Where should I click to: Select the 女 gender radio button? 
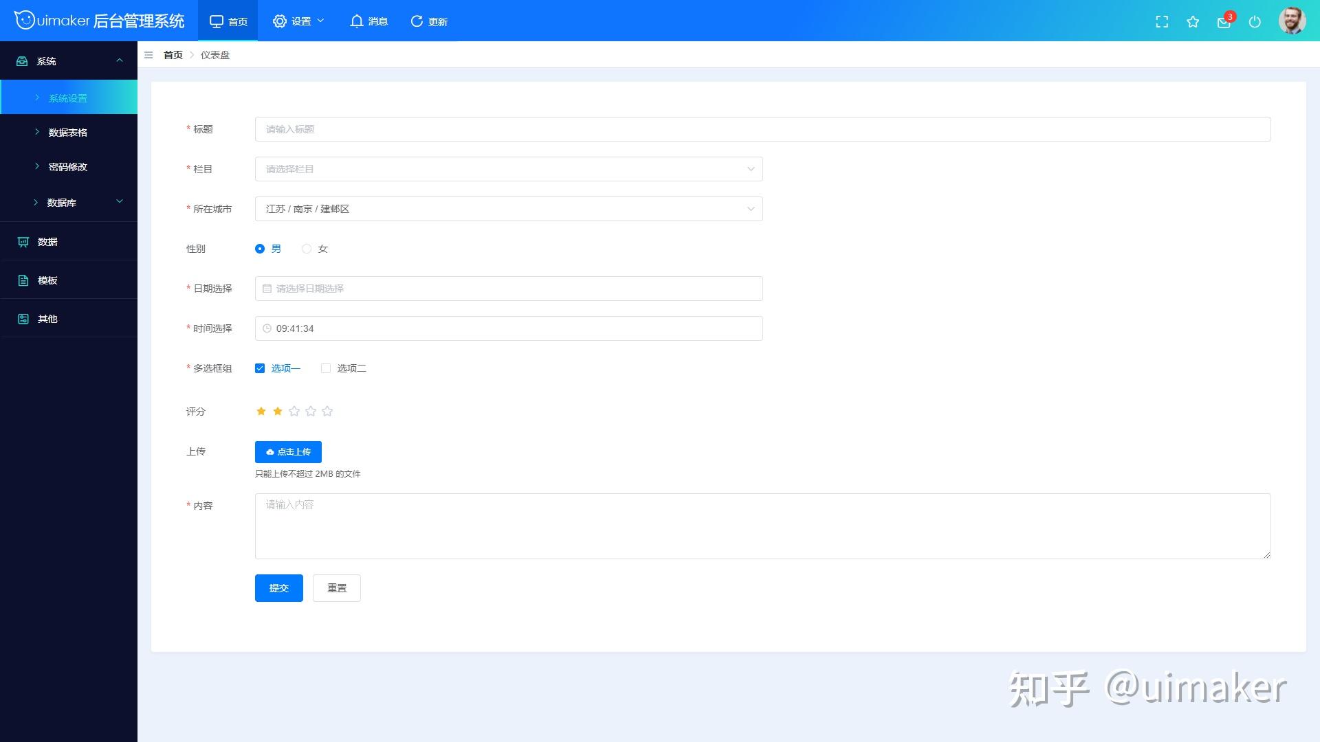tap(306, 249)
